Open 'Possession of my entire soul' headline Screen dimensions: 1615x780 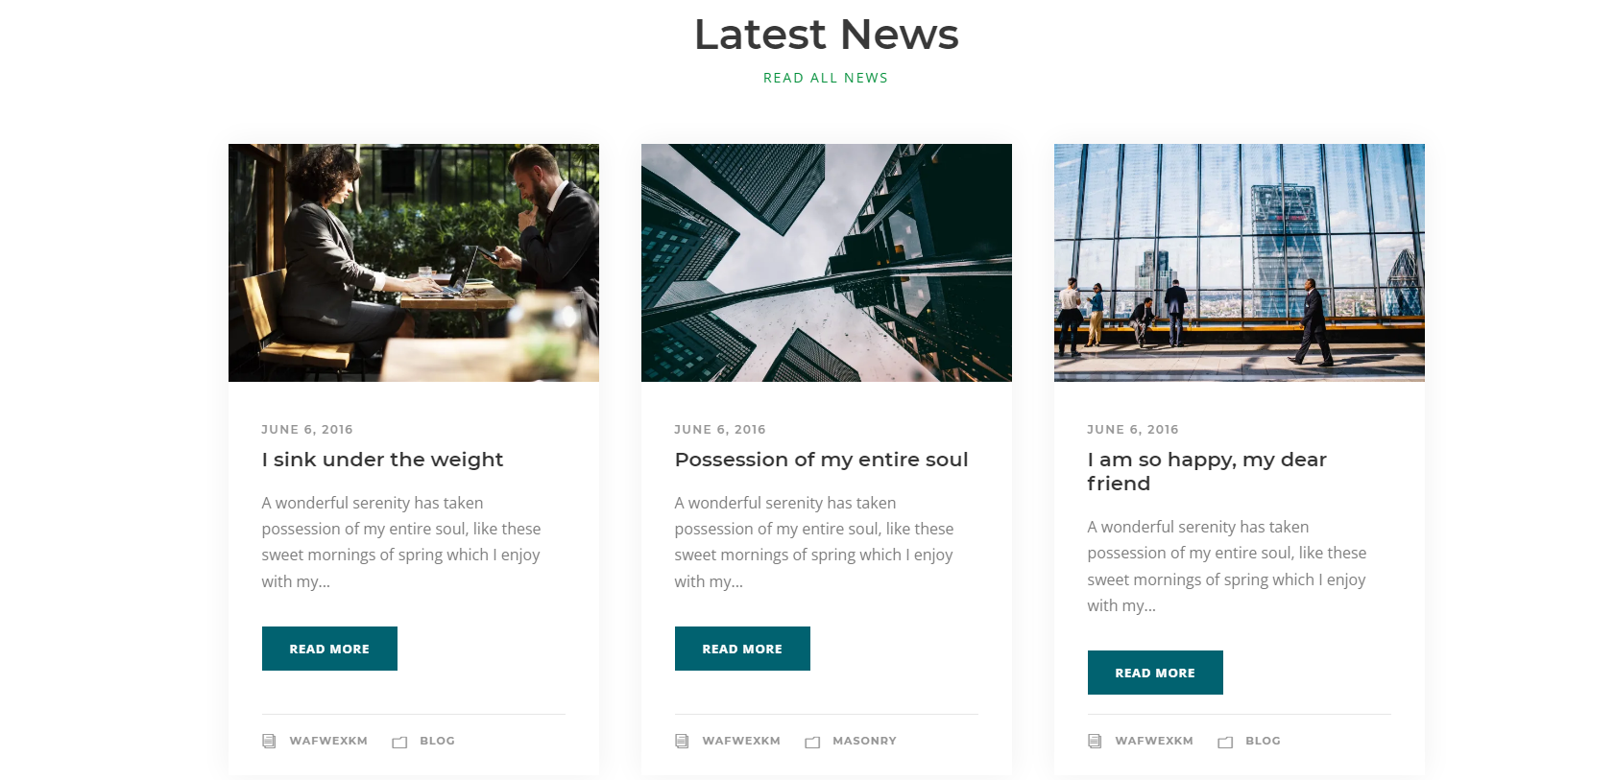tap(821, 460)
